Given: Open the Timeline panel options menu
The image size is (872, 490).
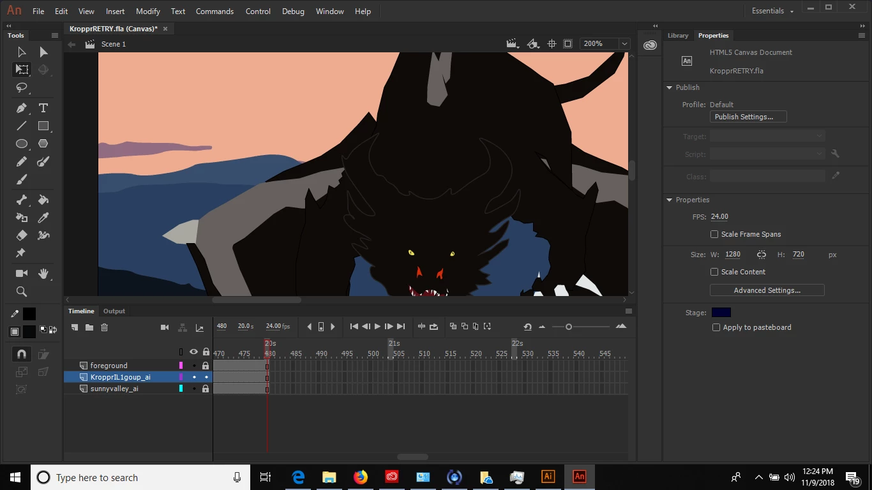Looking at the screenshot, I should pos(629,311).
